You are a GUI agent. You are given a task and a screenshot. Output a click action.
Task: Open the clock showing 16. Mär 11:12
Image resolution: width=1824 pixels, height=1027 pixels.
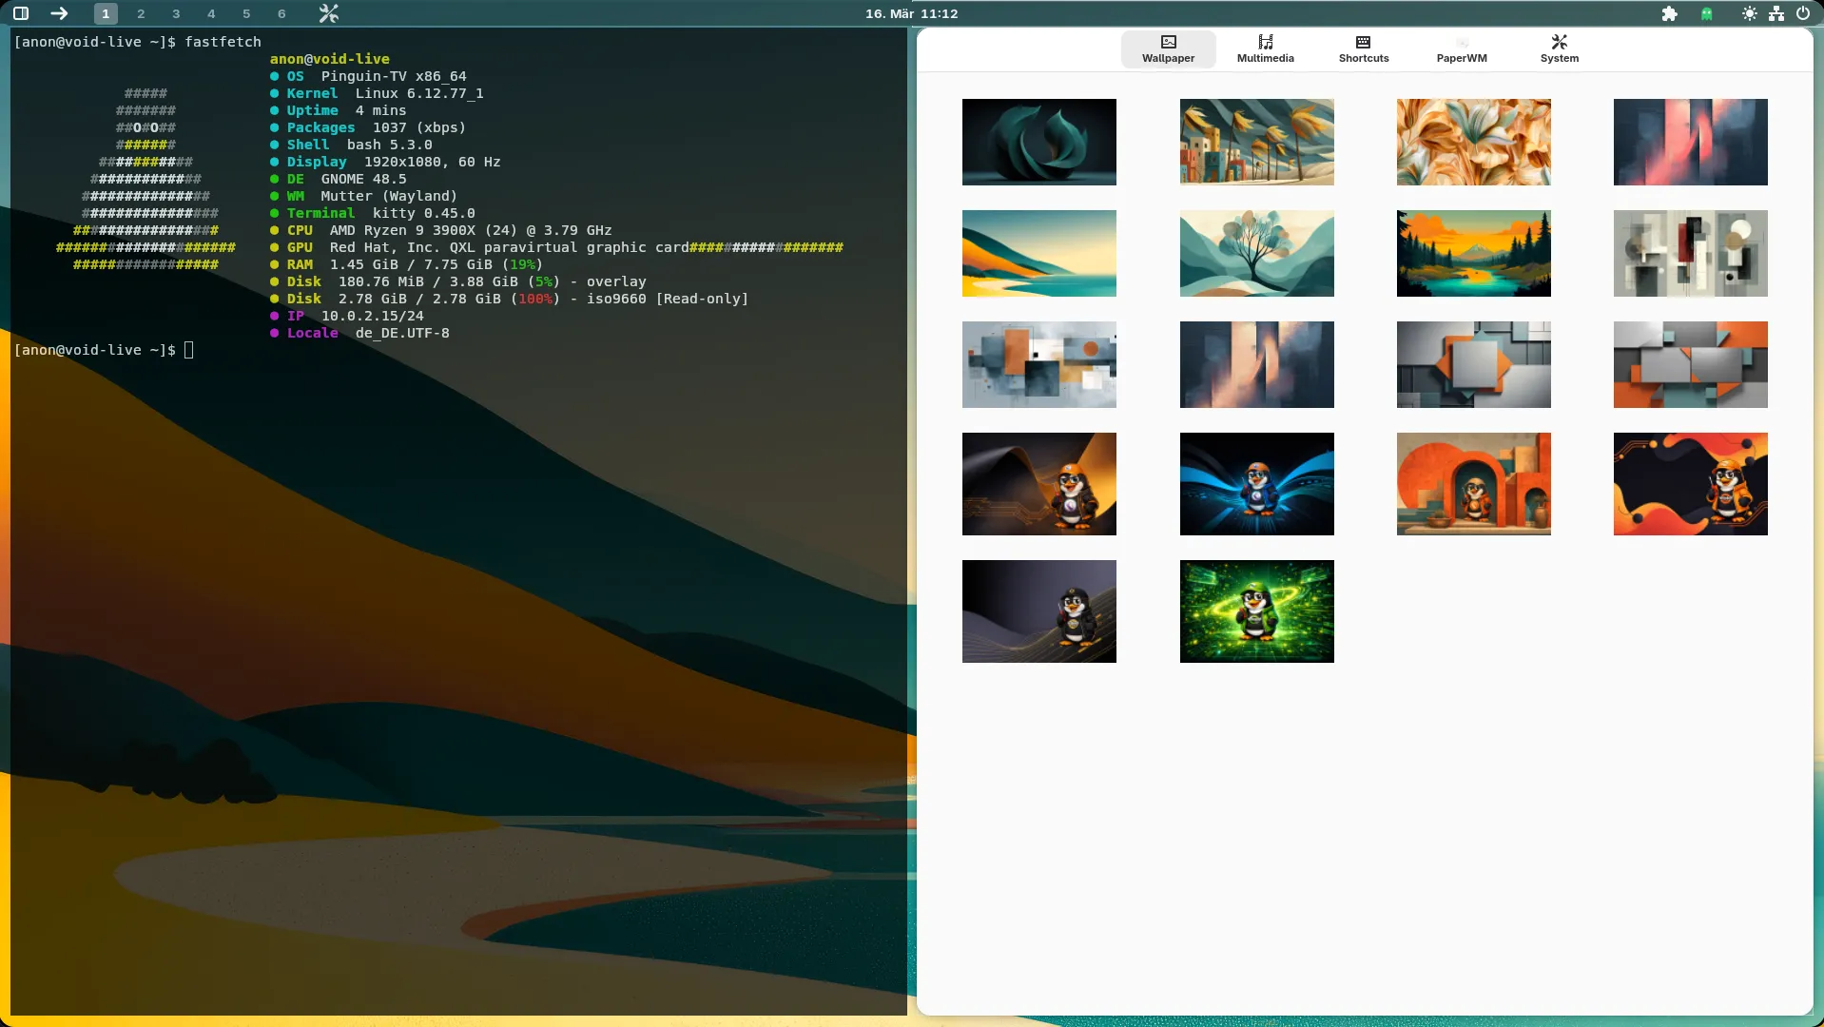(x=911, y=13)
